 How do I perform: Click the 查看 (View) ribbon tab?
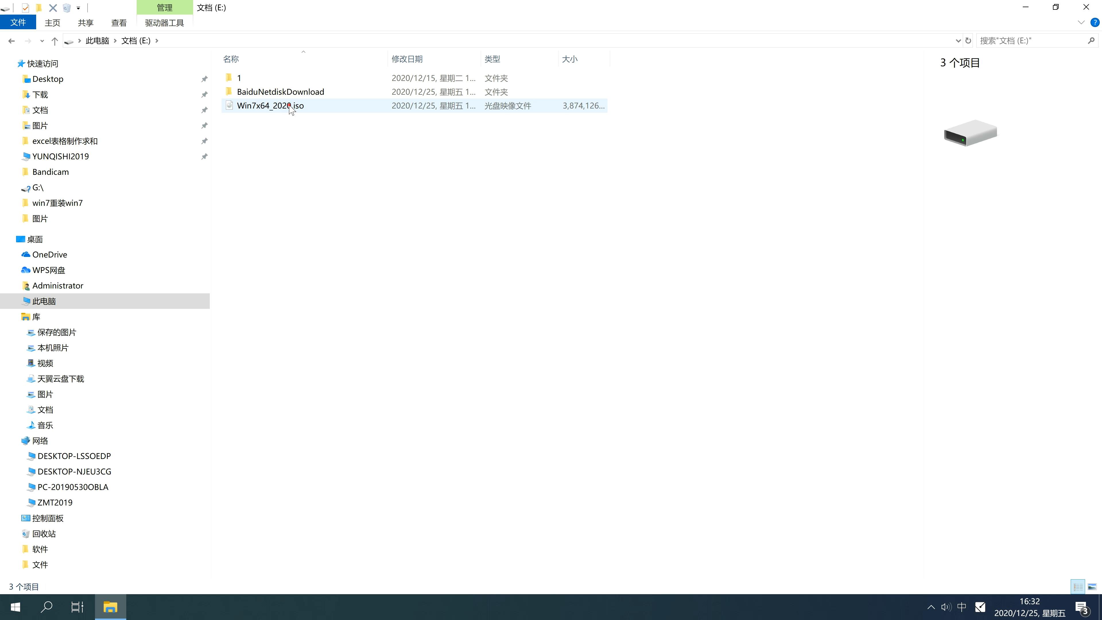(x=119, y=23)
